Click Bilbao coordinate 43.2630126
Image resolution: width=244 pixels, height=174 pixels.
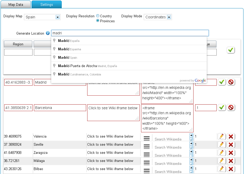pos(13,169)
